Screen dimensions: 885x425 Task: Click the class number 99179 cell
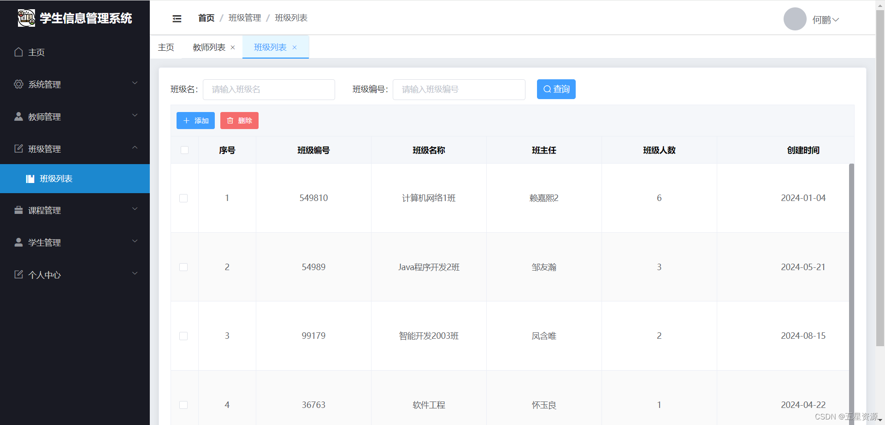pyautogui.click(x=313, y=336)
